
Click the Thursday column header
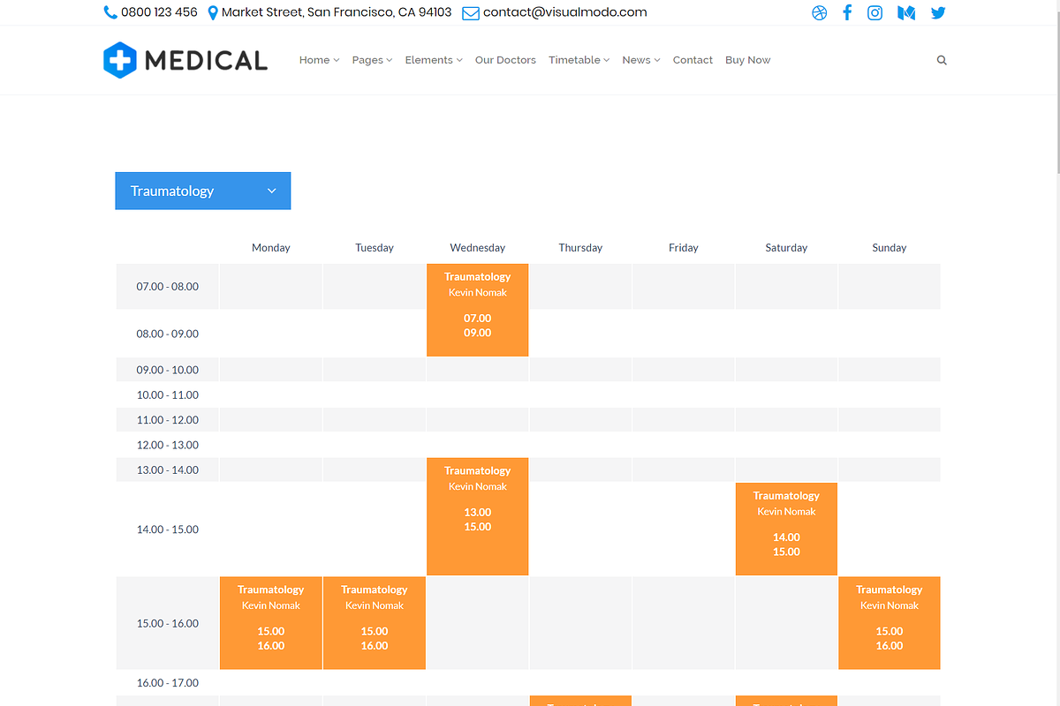point(580,248)
